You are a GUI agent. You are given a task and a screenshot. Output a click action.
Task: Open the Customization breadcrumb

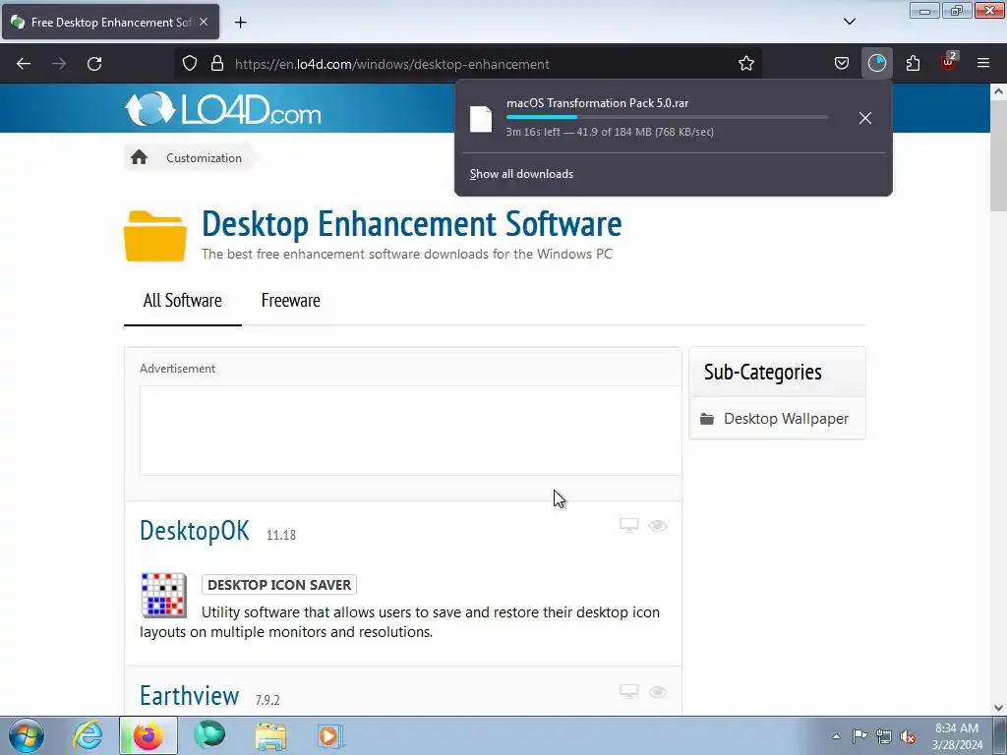[204, 158]
